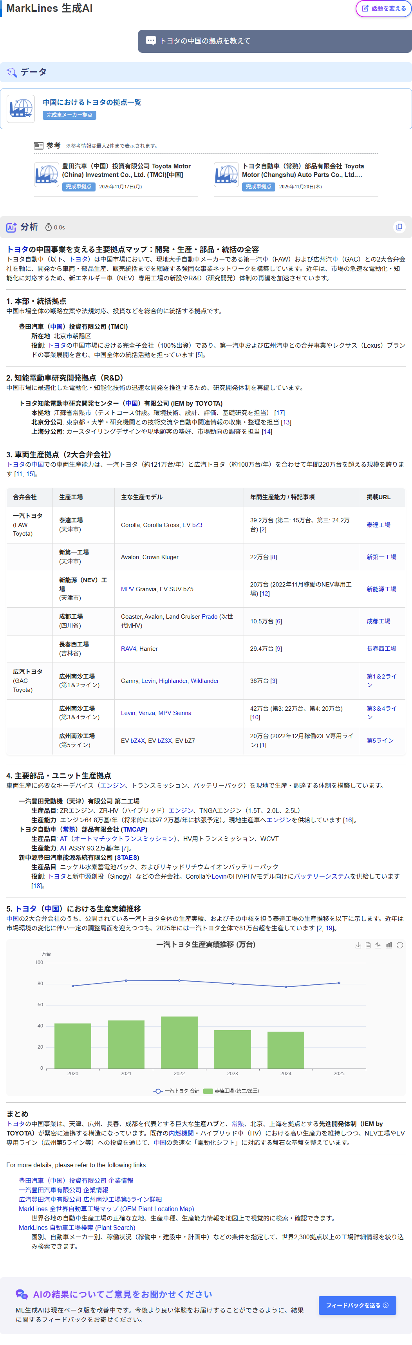
Task: Open MarkLines 自動車工場検索 (Plant Search) link
Action: coord(77,1228)
